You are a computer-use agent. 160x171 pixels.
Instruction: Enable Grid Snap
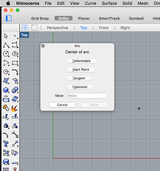pyautogui.click(x=40, y=18)
